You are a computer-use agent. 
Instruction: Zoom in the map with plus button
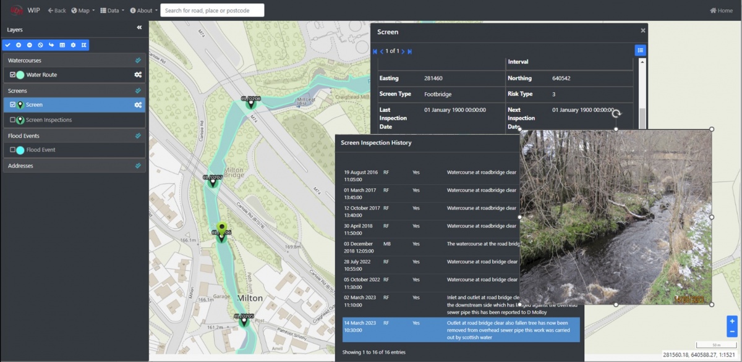tap(732, 321)
